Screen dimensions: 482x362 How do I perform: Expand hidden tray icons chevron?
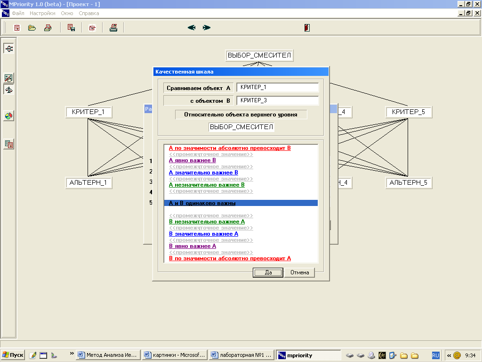pos(449,355)
